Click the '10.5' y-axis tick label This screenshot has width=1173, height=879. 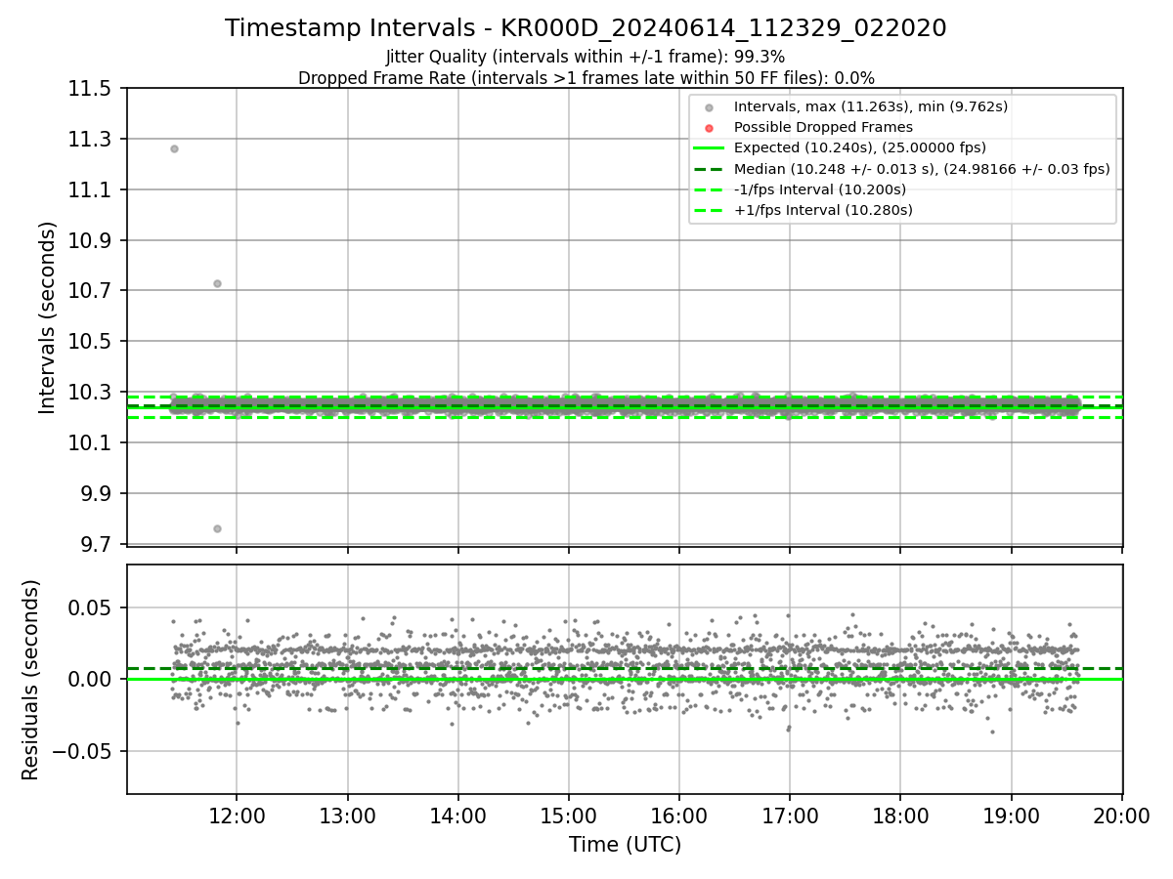click(92, 342)
